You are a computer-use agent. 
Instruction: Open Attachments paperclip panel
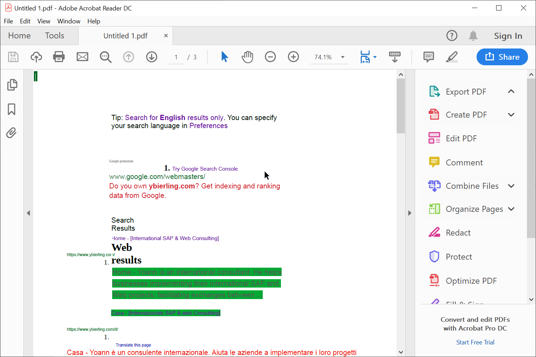[x=12, y=133]
